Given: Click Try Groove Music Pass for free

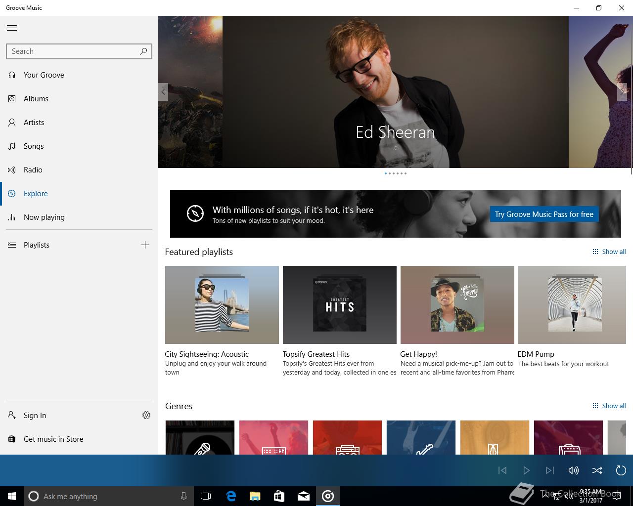Looking at the screenshot, I should coord(544,214).
